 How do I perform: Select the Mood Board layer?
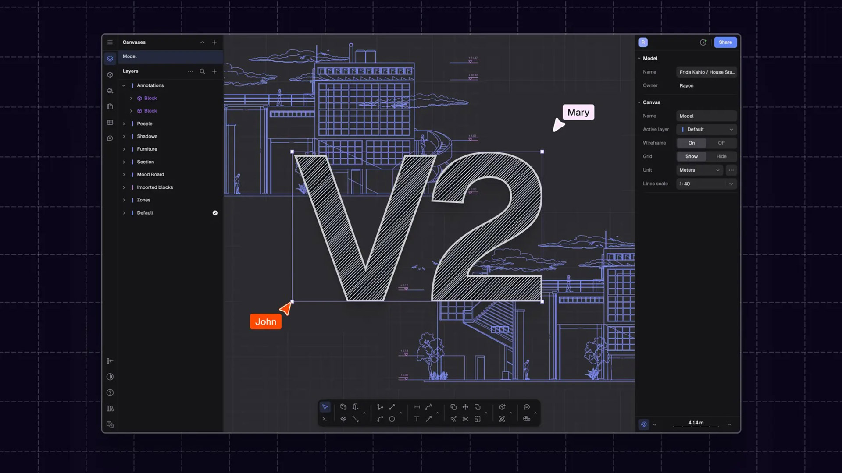(150, 174)
